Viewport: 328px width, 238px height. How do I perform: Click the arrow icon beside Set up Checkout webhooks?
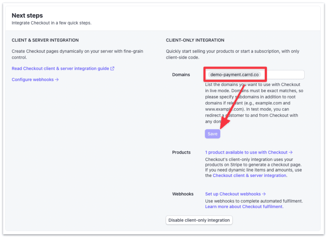pos(264,194)
